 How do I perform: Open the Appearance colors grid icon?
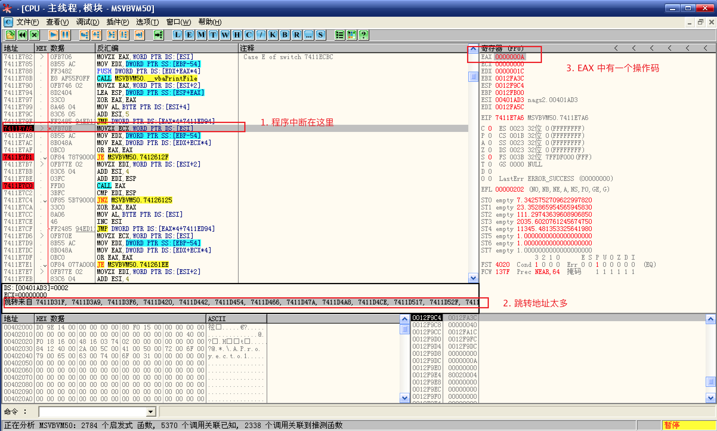tap(352, 35)
